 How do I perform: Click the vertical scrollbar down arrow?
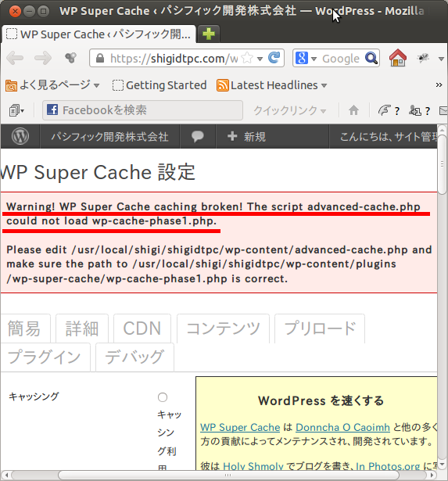(443, 464)
